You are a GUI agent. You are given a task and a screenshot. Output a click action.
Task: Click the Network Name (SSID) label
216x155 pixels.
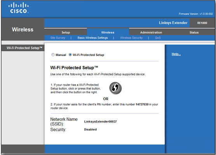point(64,122)
